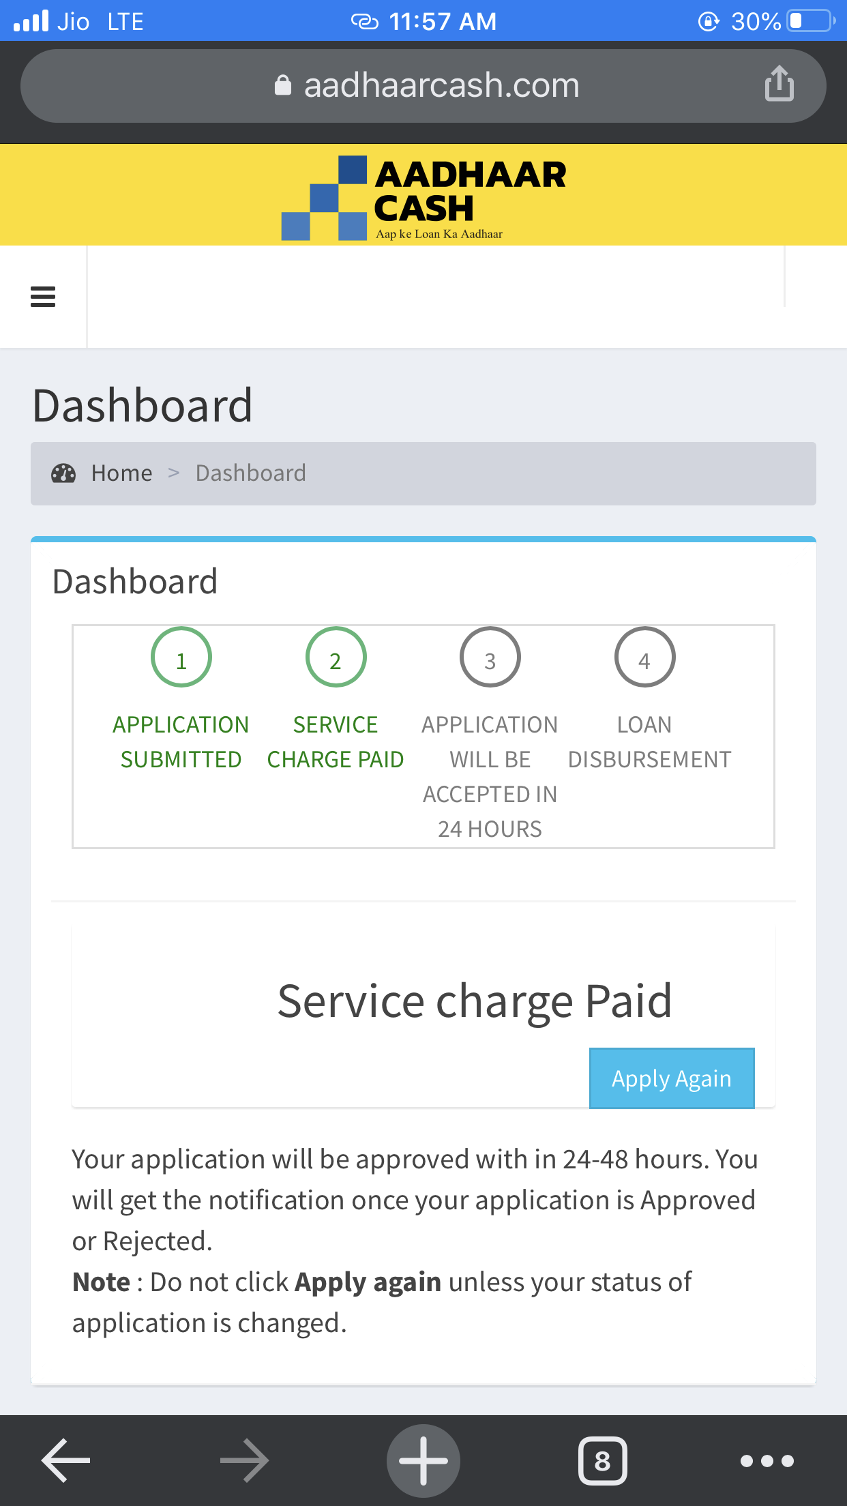Tap the aadhaarcash.com address bar
This screenshot has width=847, height=1506.
click(441, 86)
